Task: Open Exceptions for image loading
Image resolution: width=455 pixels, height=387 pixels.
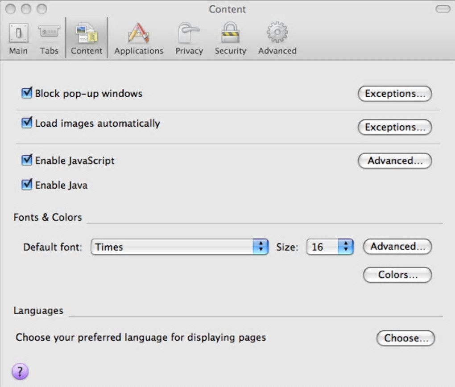Action: click(x=395, y=127)
